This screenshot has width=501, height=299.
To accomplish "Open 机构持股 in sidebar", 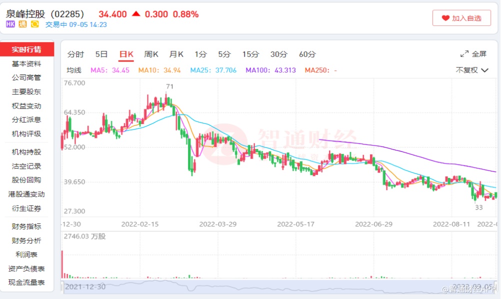I will click(x=26, y=152).
